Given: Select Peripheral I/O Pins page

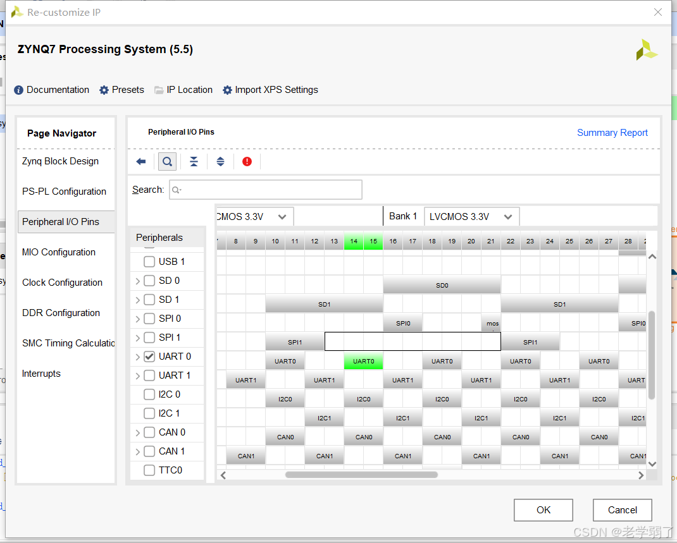Looking at the screenshot, I should [66, 222].
